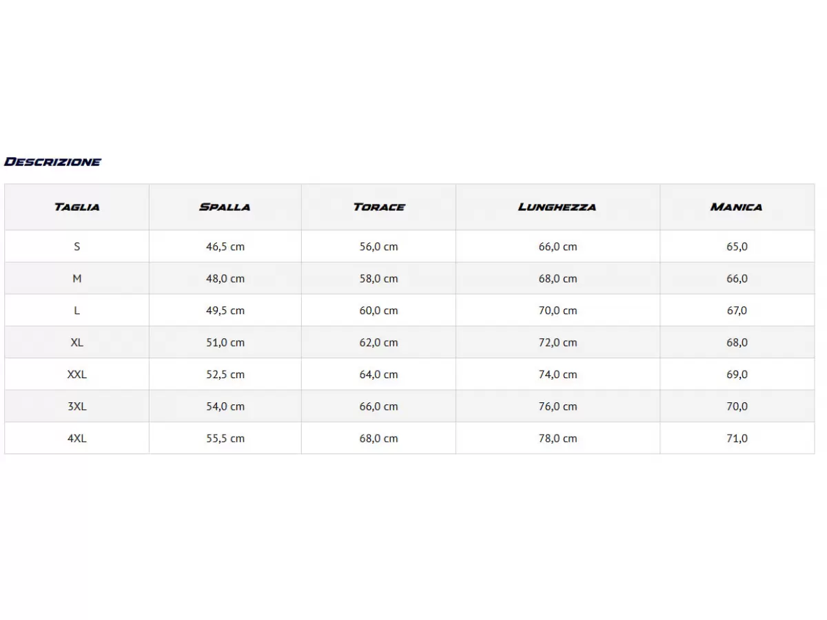Select size M row label
Viewport: 827px width, 620px height.
pos(77,278)
